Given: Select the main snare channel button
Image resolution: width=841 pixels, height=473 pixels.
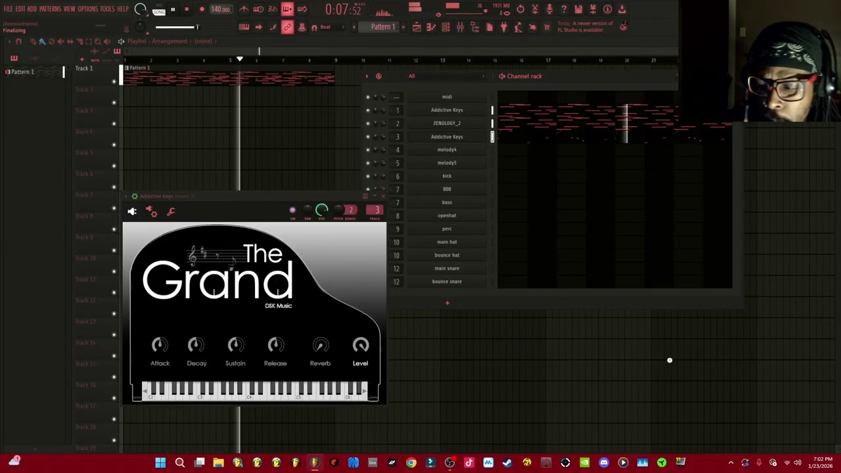Looking at the screenshot, I should 447,268.
